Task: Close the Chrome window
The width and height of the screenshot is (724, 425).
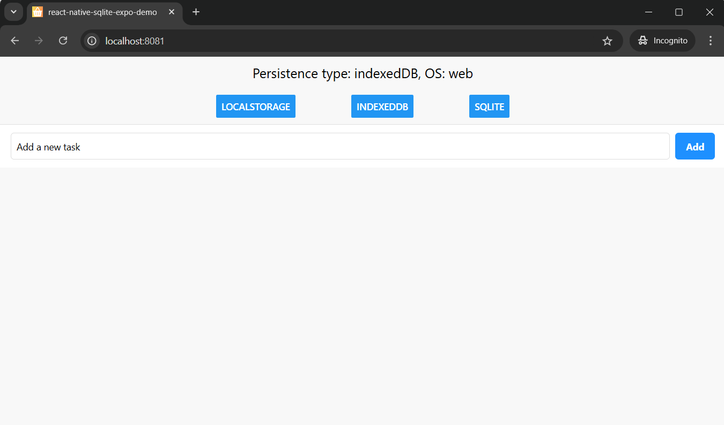Action: (709, 12)
